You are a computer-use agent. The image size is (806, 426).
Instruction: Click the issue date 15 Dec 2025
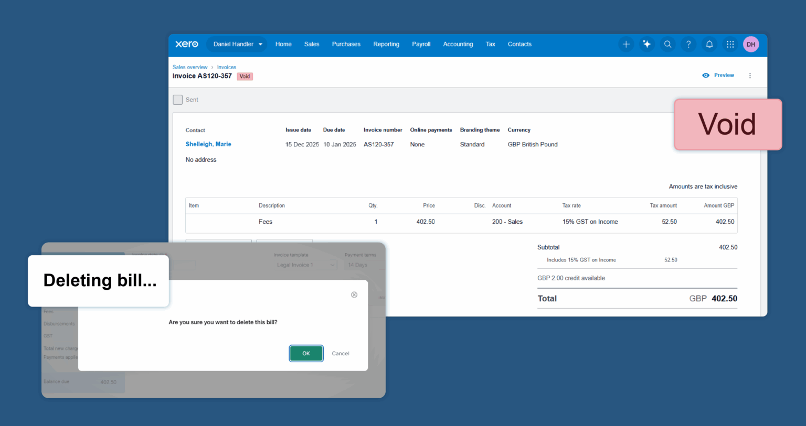302,145
